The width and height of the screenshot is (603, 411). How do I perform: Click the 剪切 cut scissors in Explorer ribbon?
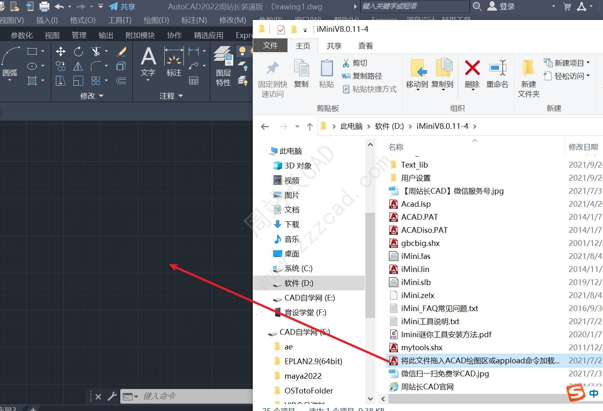[x=354, y=63]
